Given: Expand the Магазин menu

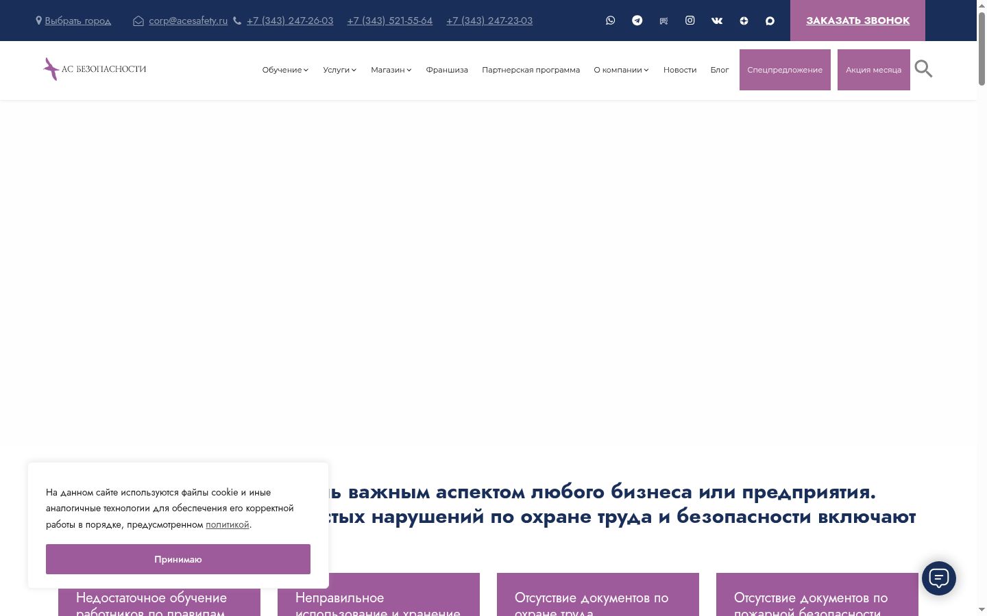Looking at the screenshot, I should pyautogui.click(x=391, y=70).
